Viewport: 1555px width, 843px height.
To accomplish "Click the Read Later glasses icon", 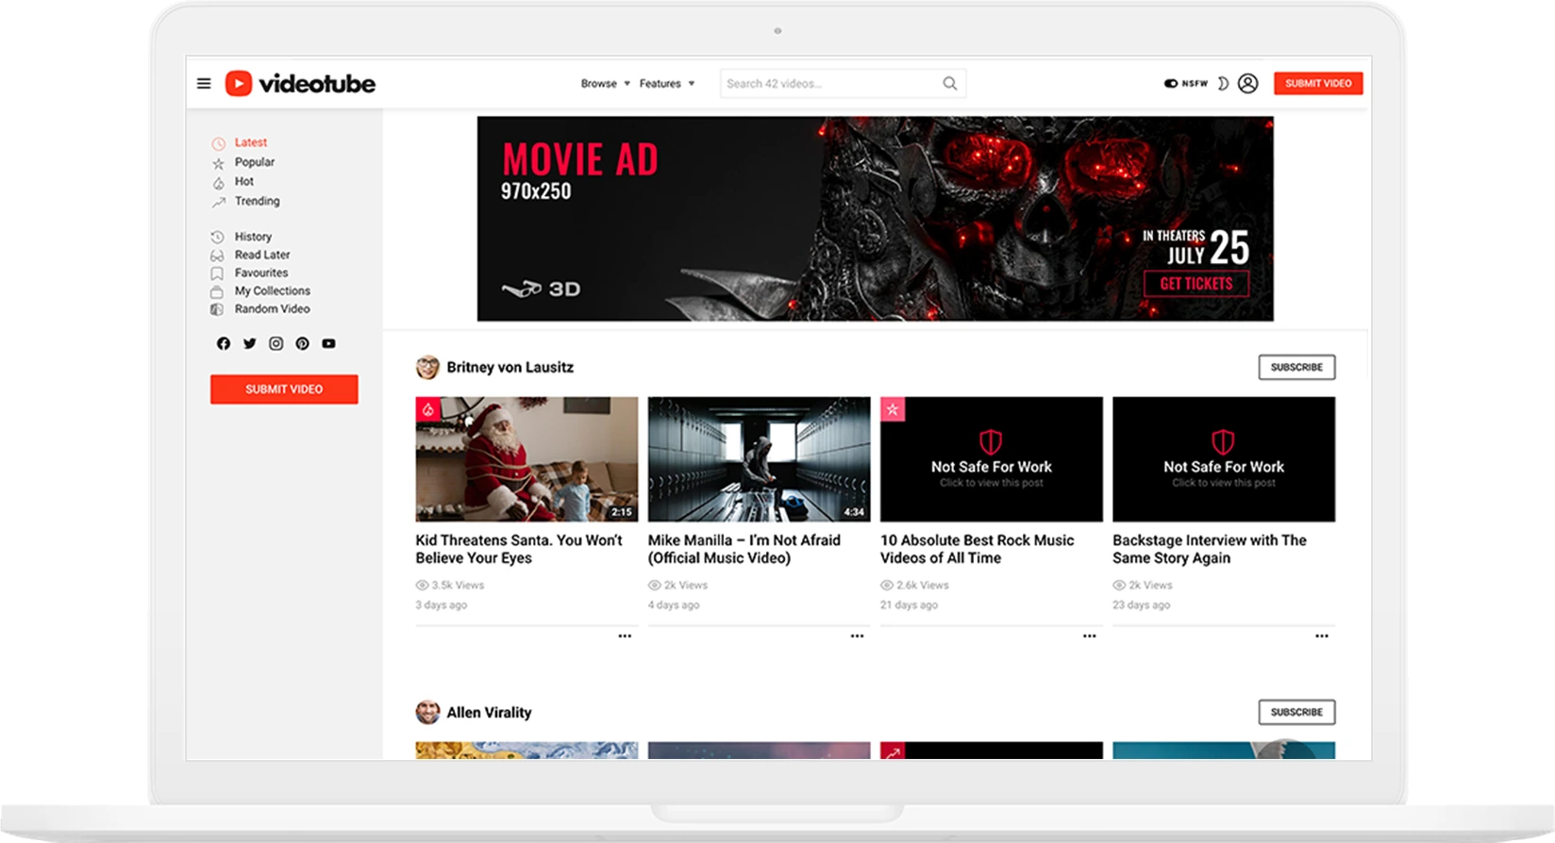I will (x=217, y=256).
